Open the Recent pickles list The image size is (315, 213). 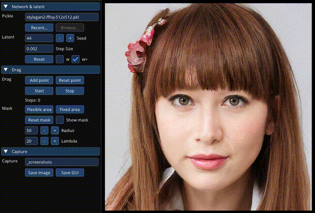coord(39,28)
